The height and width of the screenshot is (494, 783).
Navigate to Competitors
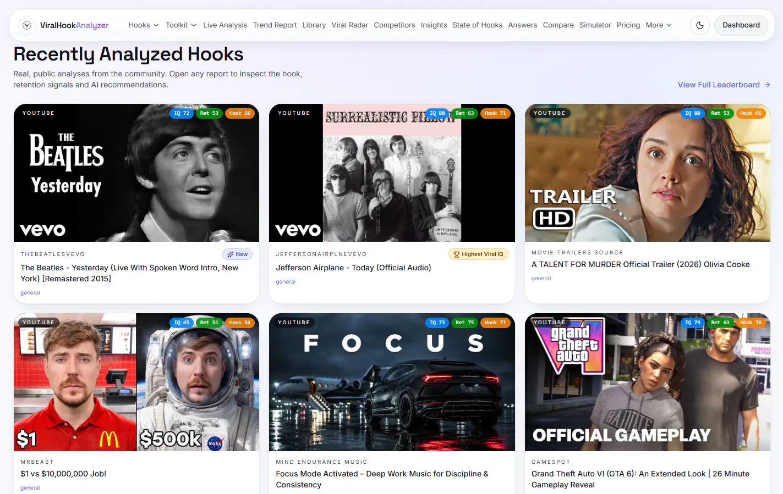click(x=395, y=25)
